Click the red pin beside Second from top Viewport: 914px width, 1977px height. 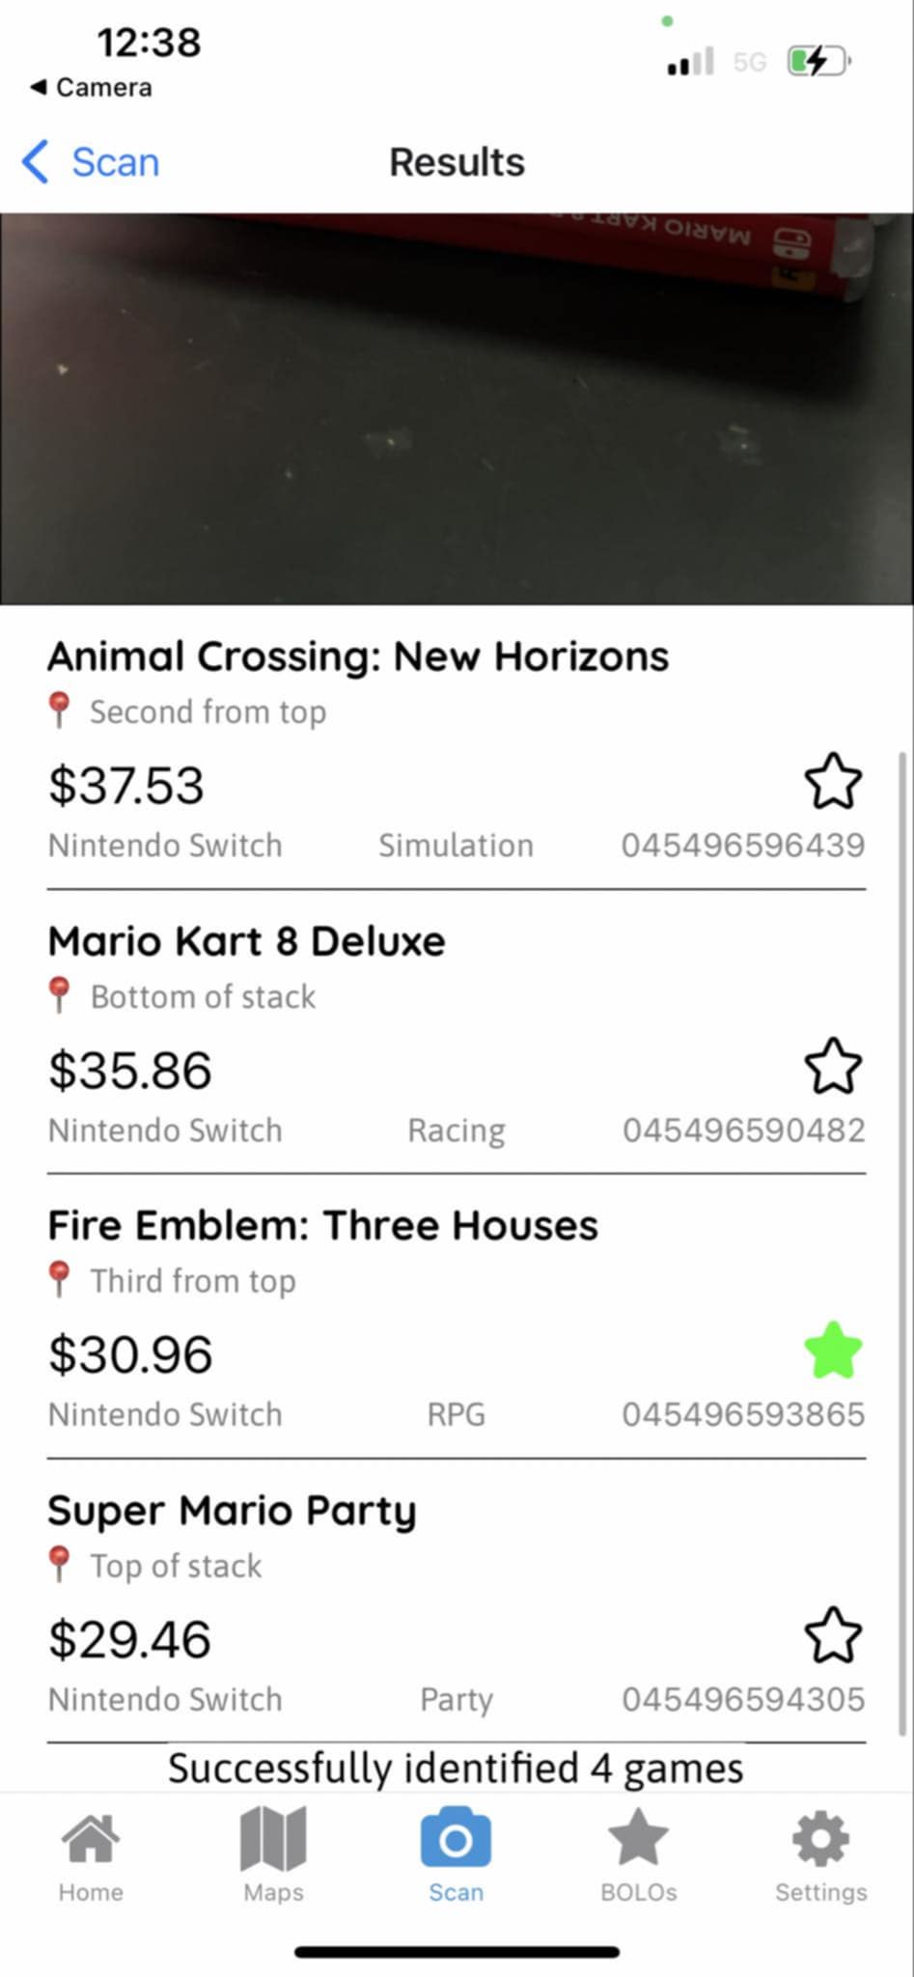(59, 710)
